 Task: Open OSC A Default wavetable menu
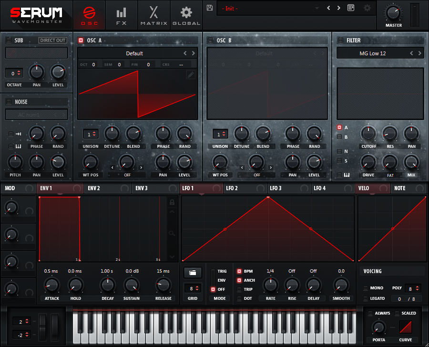point(134,53)
